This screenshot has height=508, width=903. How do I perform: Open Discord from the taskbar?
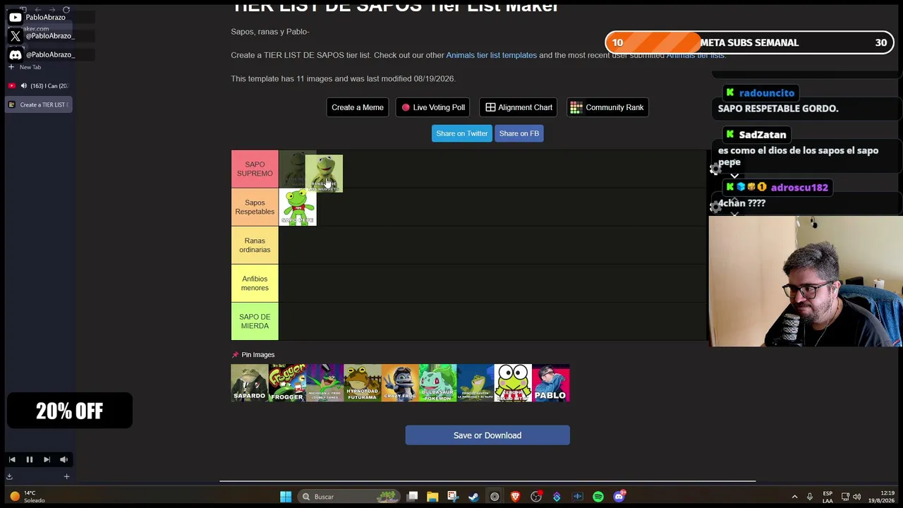point(619,497)
